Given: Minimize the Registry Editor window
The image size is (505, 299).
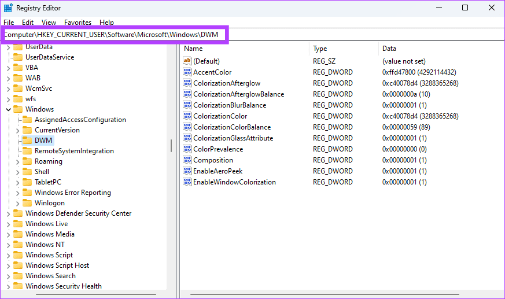Looking at the screenshot, I should pyautogui.click(x=439, y=8).
